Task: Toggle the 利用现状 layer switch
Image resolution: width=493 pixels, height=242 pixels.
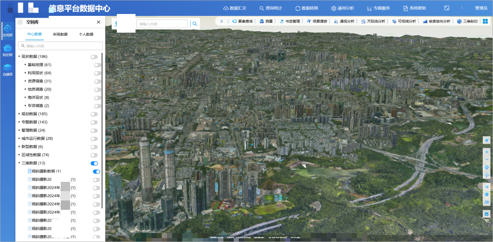Action: coord(98,73)
